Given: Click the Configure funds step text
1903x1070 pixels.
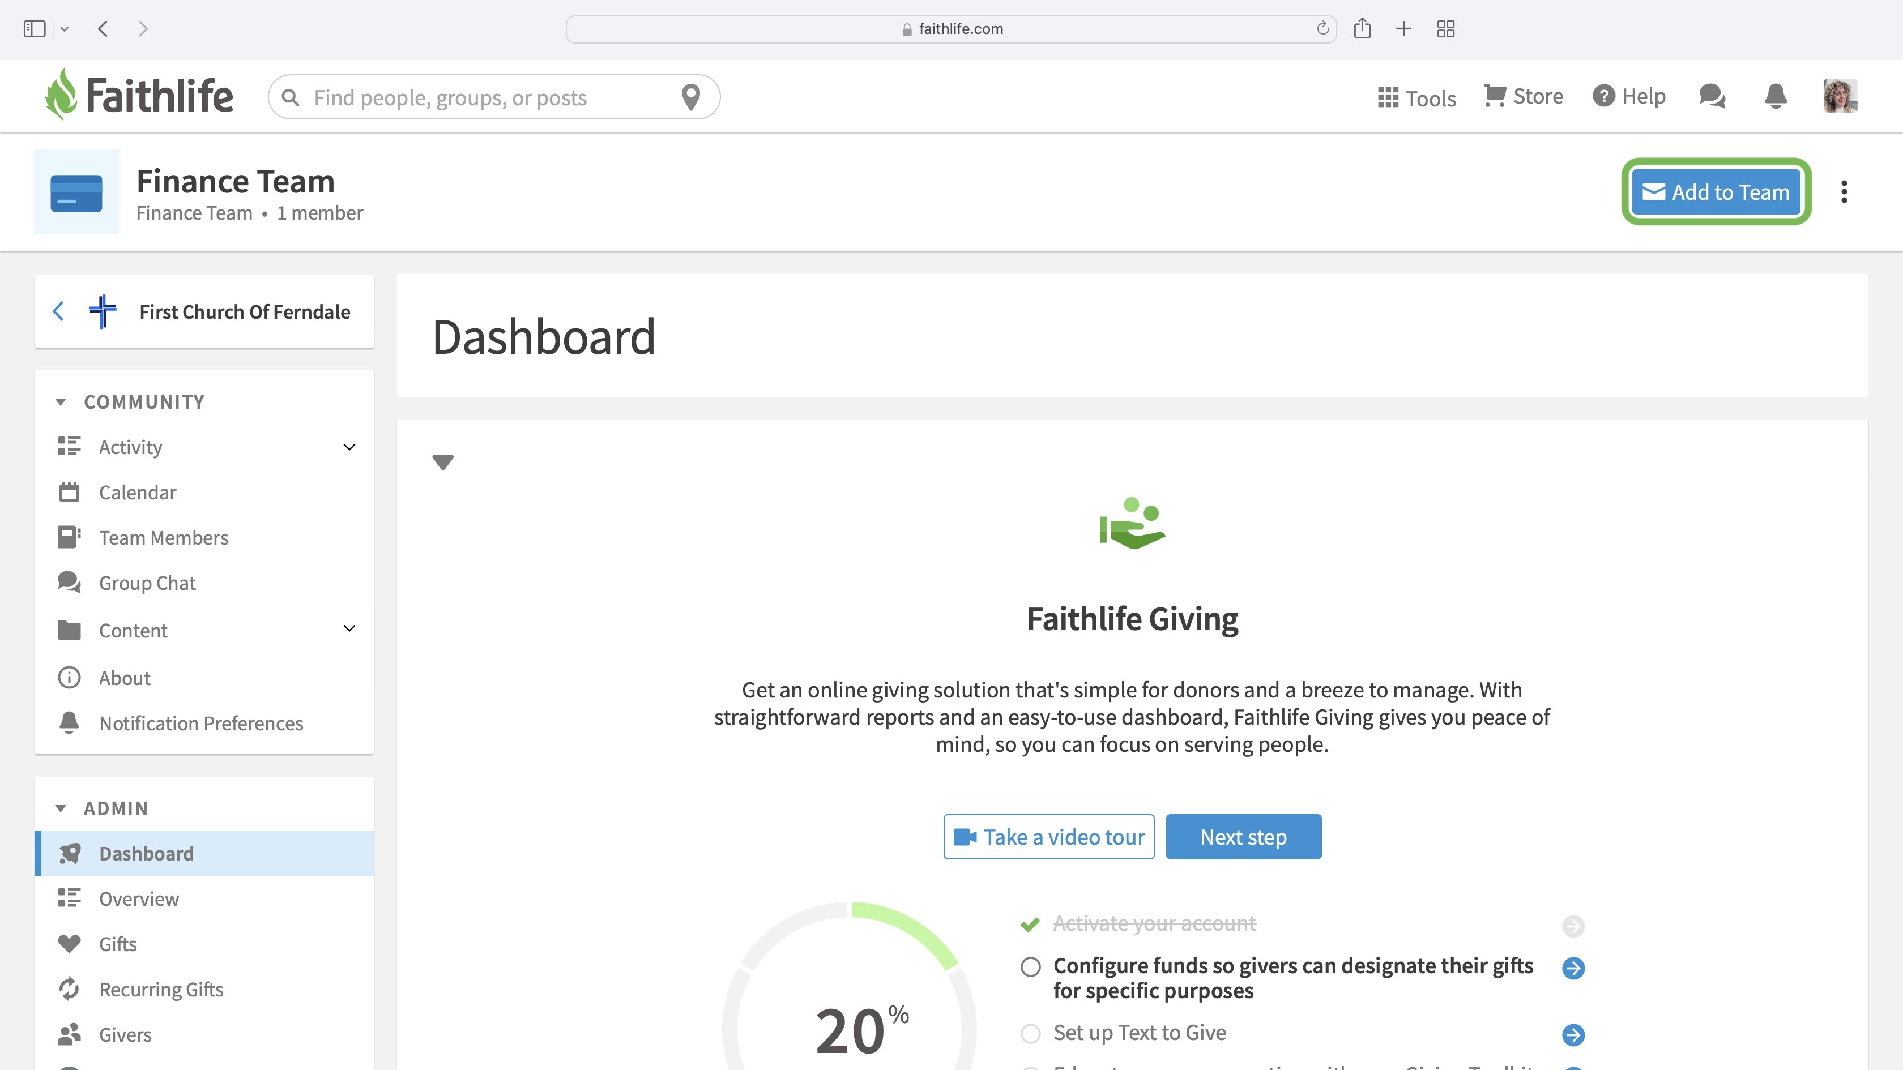Looking at the screenshot, I should coord(1293,978).
